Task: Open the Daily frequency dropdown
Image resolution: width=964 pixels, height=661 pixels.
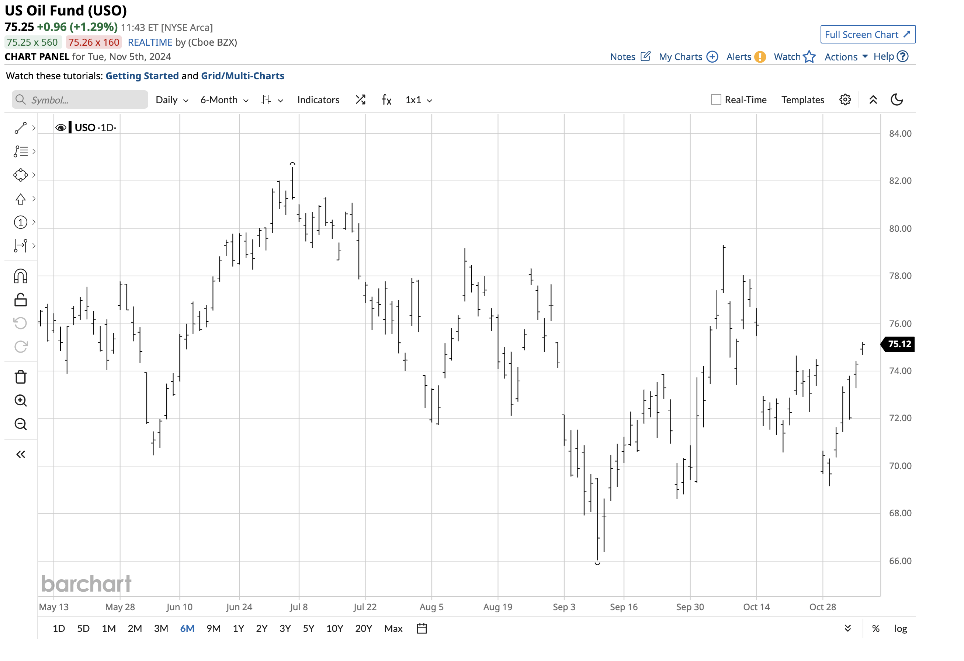Action: click(171, 99)
